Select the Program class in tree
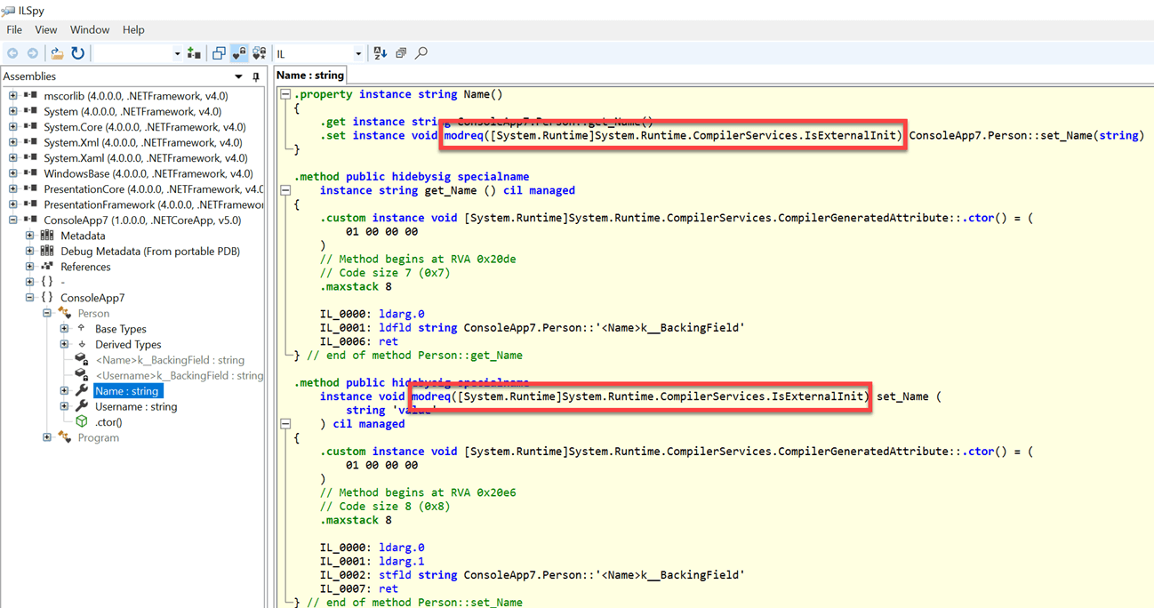This screenshot has width=1154, height=608. (x=98, y=437)
